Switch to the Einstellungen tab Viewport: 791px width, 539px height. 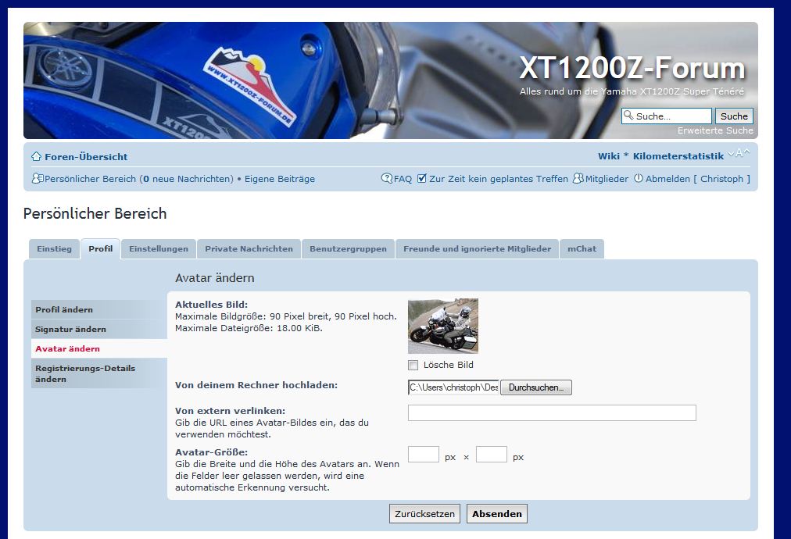pos(159,249)
